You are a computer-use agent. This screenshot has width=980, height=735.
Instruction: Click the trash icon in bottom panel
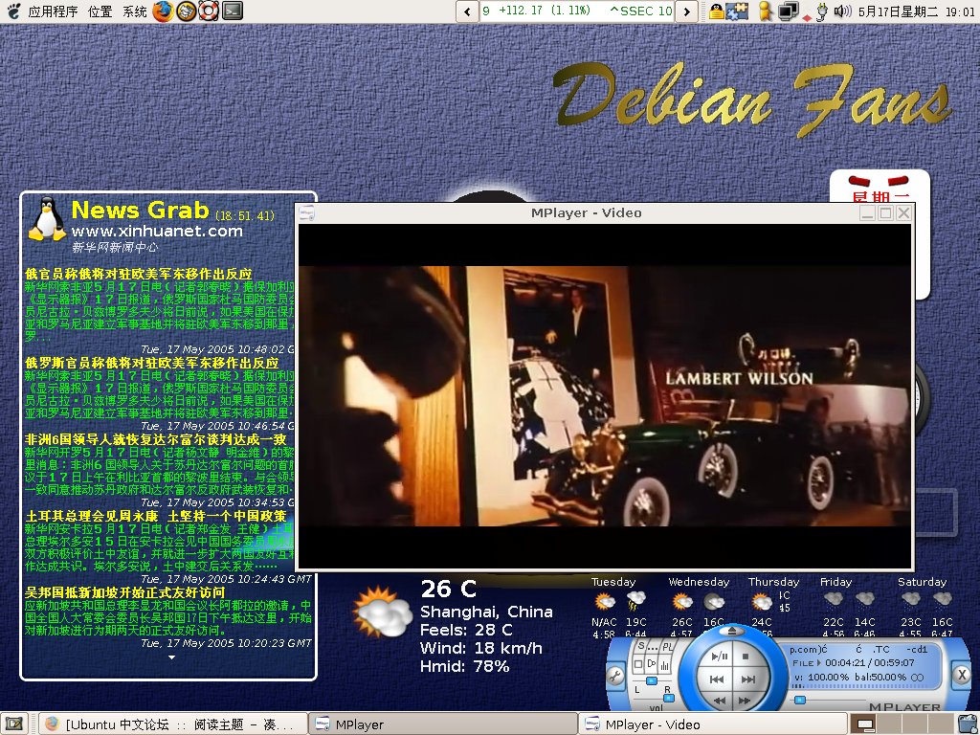[x=966, y=724]
